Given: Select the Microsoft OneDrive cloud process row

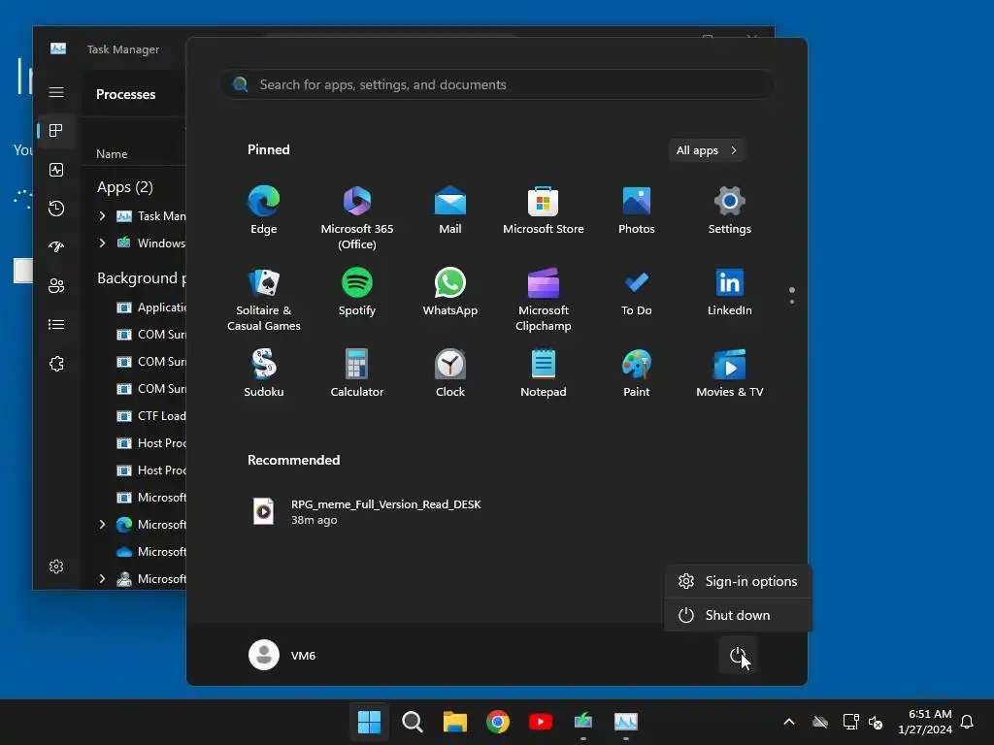Looking at the screenshot, I should click(134, 552).
